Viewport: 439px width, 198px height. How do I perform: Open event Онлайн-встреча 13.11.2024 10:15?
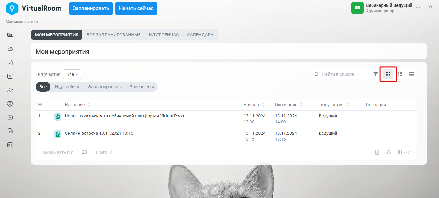pyautogui.click(x=99, y=133)
